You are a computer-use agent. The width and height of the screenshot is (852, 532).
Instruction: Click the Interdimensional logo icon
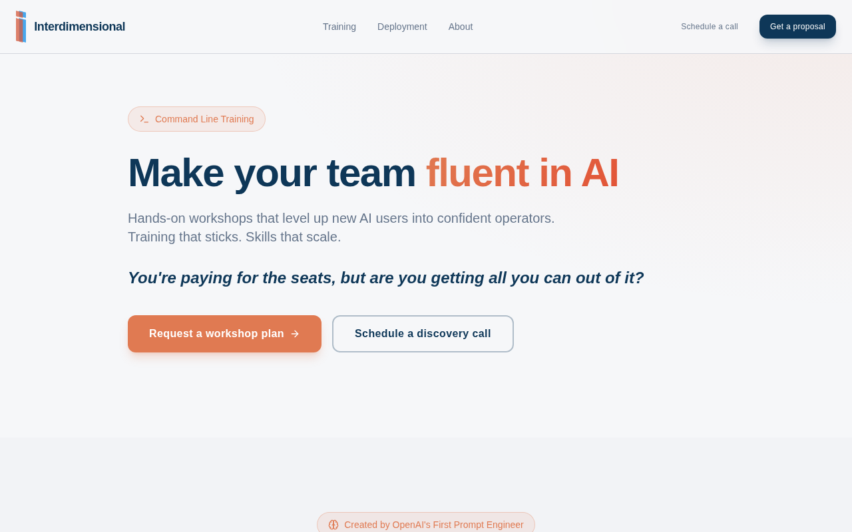point(21,27)
